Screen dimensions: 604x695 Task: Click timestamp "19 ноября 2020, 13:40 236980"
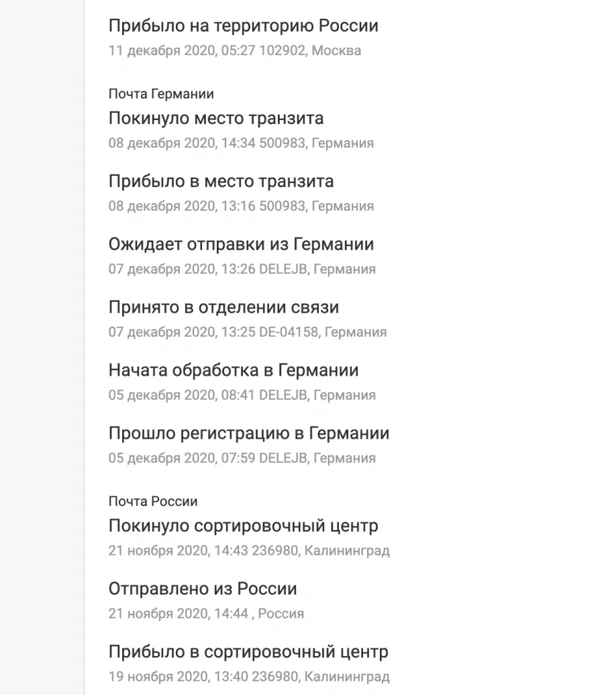pos(203,676)
